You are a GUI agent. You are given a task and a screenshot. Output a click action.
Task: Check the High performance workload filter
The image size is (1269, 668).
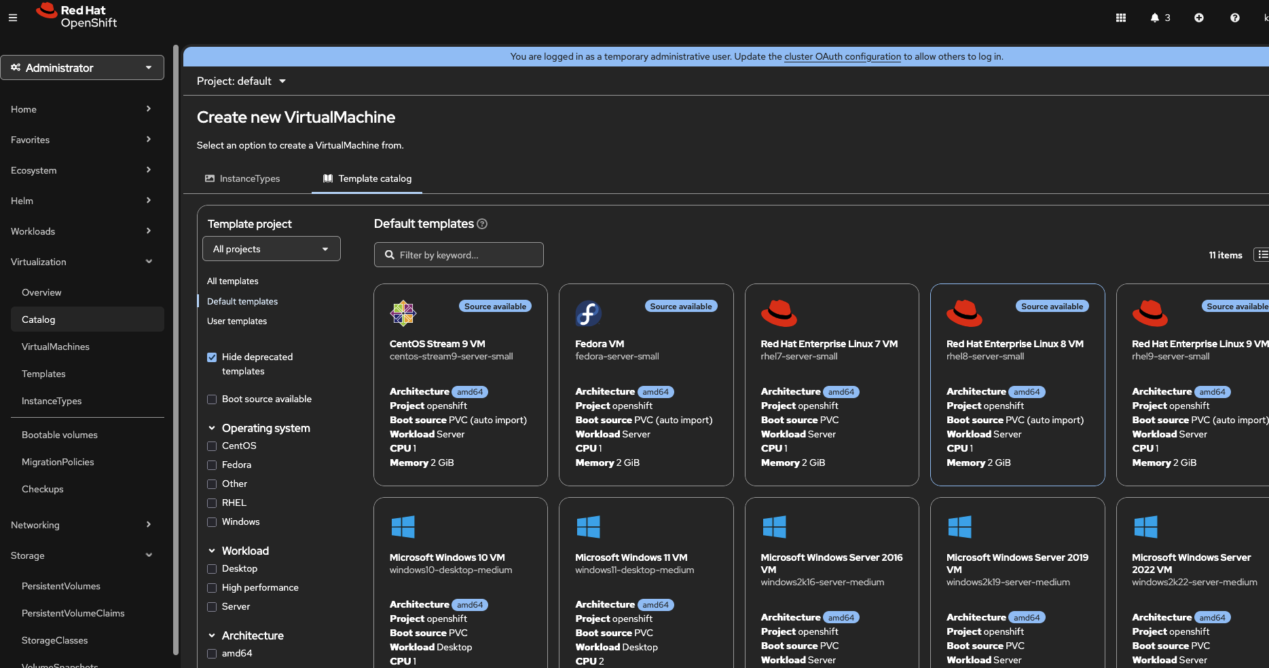(212, 588)
